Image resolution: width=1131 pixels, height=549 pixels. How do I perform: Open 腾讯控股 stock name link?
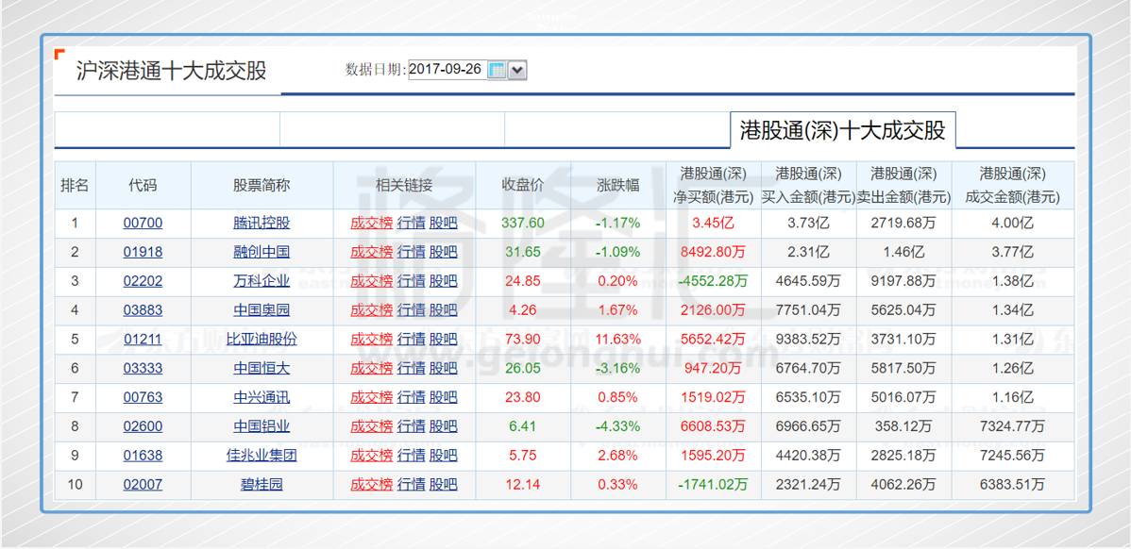(x=262, y=224)
